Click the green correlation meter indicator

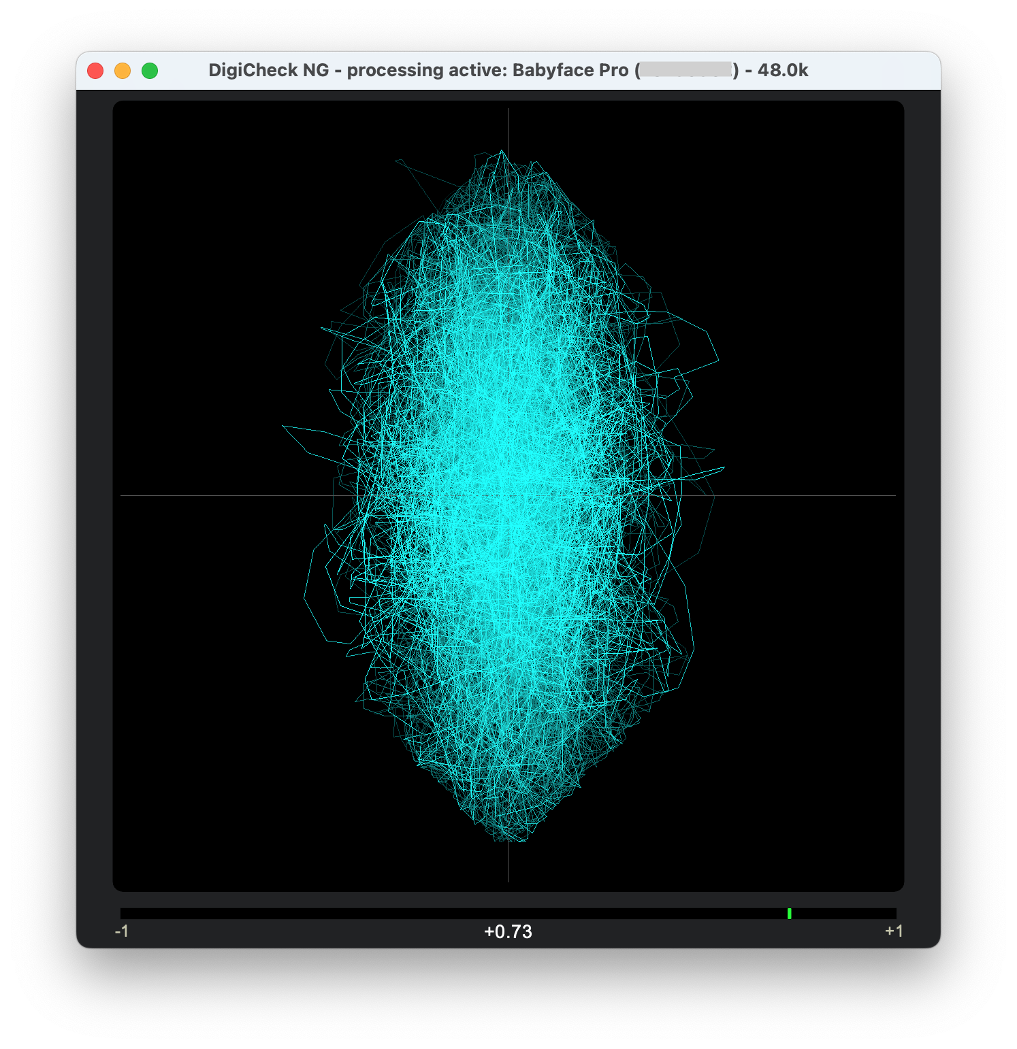click(x=789, y=914)
